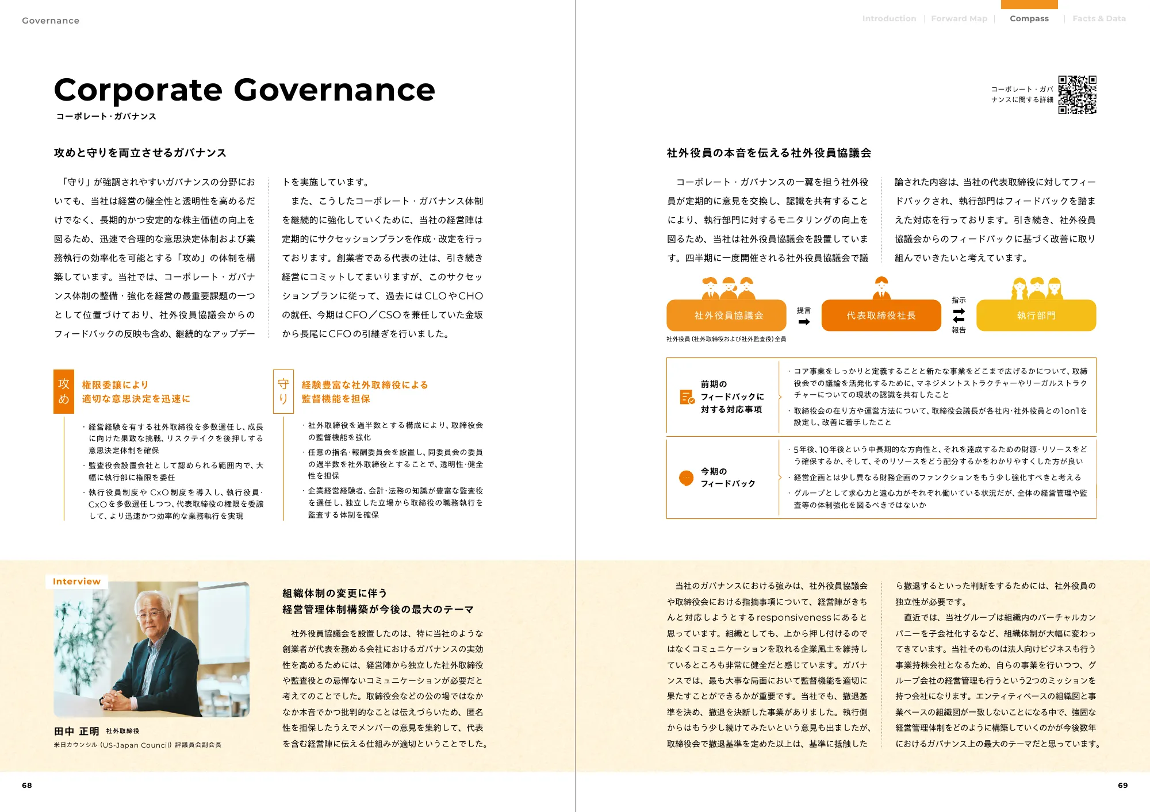
Task: Click the outlined 守り label box
Action: click(x=283, y=391)
